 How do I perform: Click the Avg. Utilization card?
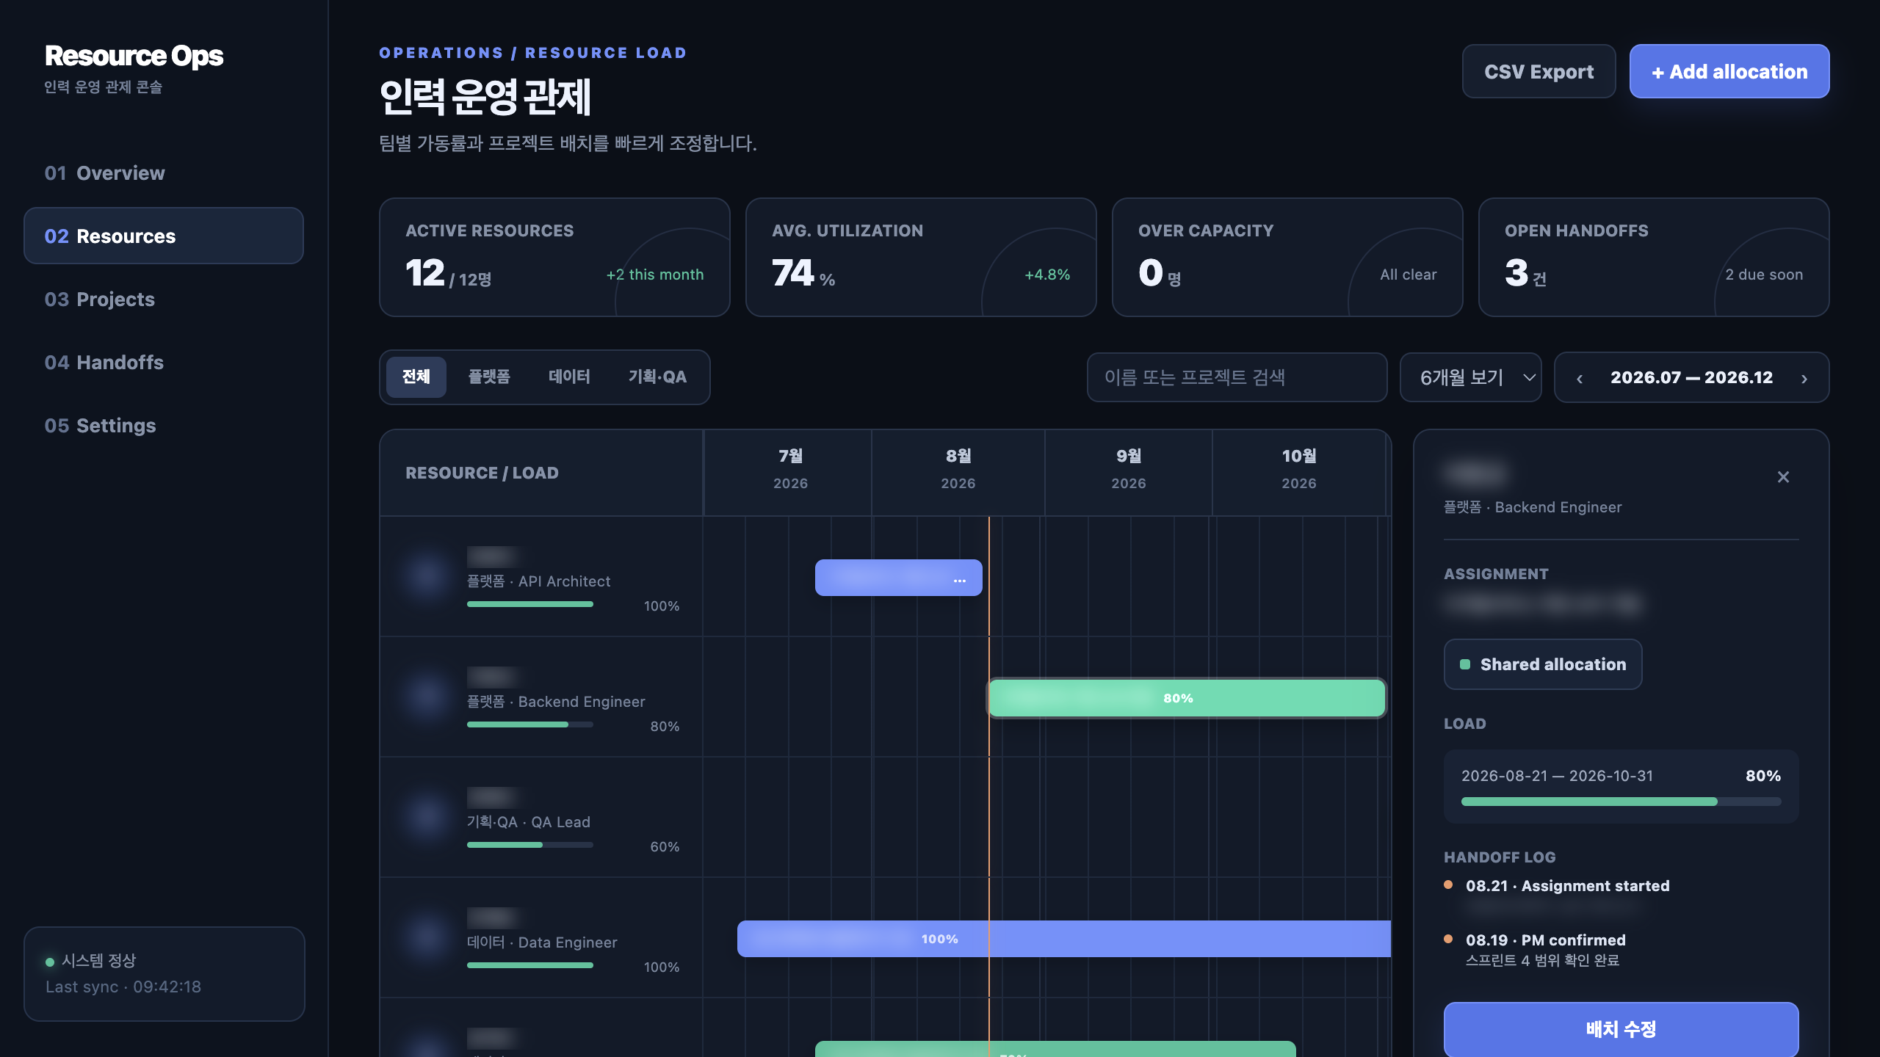pos(921,257)
